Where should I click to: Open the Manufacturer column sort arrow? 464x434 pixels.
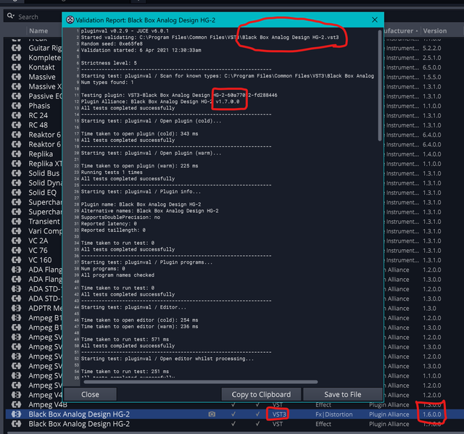pos(417,30)
